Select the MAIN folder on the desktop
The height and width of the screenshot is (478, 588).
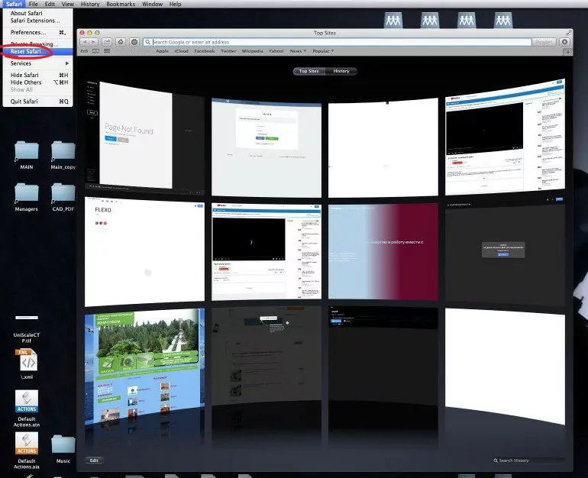pos(26,156)
